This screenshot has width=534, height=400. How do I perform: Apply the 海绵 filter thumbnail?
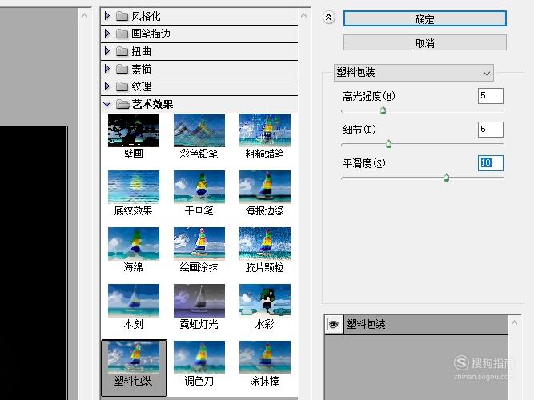[134, 244]
